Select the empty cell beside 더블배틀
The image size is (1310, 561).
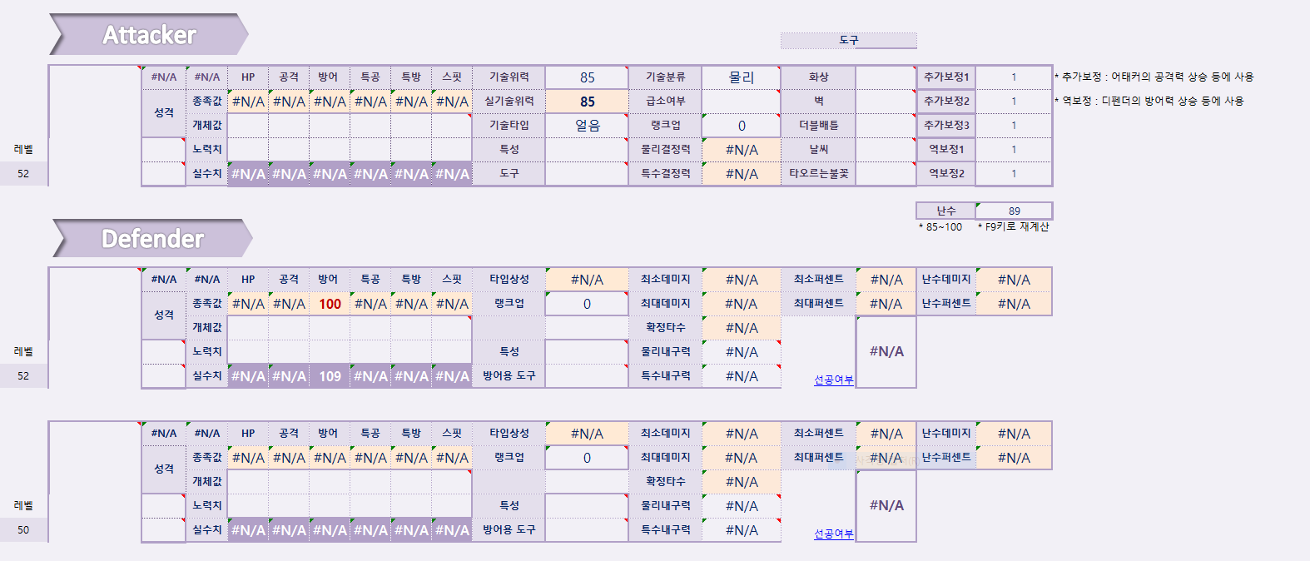coord(886,126)
